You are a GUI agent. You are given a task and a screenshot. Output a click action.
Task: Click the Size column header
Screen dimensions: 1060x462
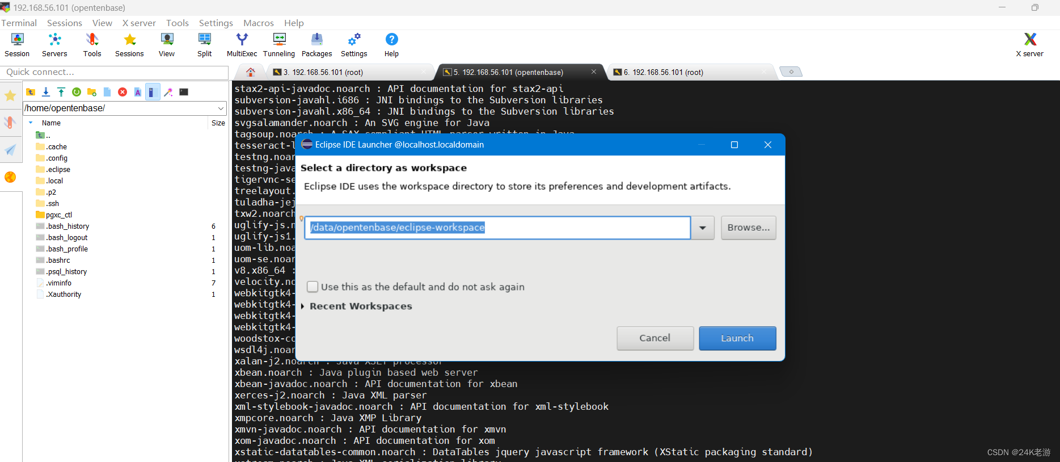218,123
